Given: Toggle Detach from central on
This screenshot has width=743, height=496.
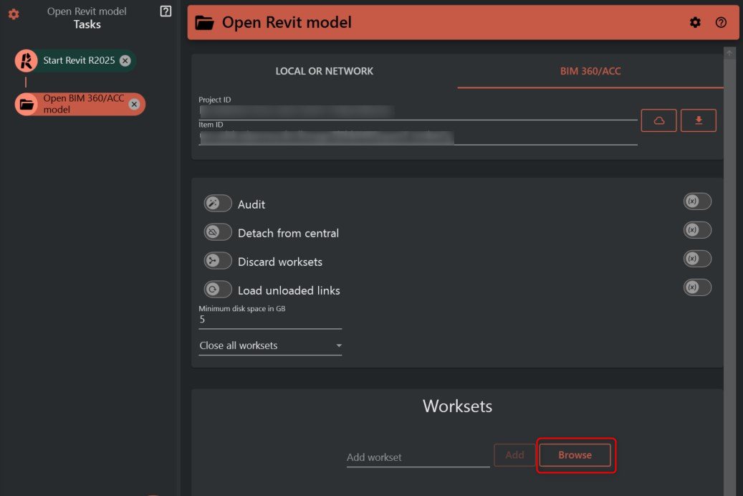Looking at the screenshot, I should [218, 232].
